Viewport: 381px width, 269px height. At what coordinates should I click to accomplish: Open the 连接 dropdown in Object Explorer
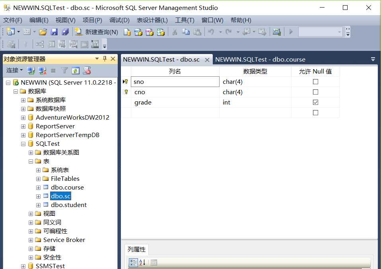14,70
